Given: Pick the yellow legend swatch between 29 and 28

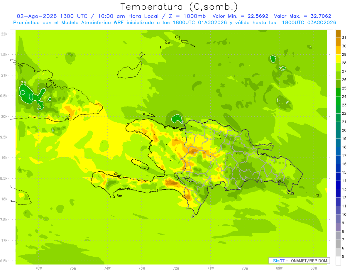Looking at the screenshot, I should coord(338,59).
